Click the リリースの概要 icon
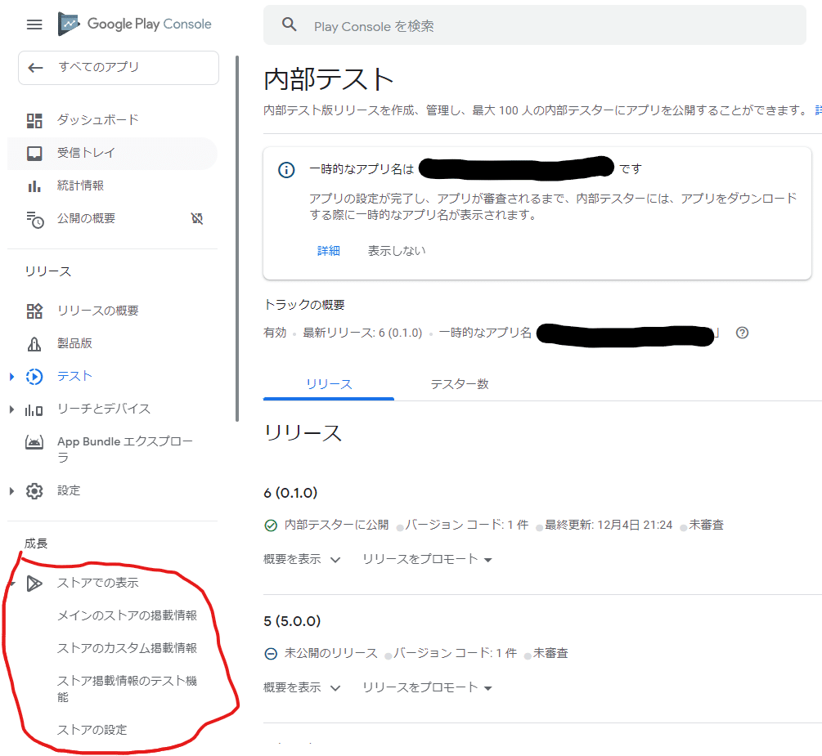Screen dimensions: 822x756 [34, 311]
